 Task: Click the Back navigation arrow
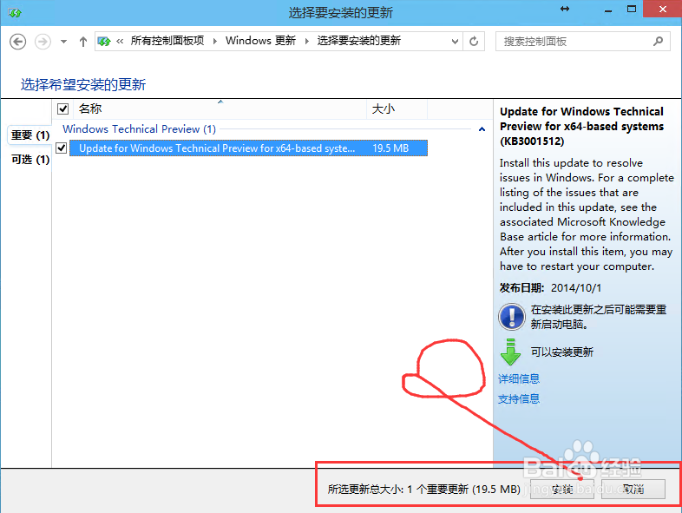18,42
